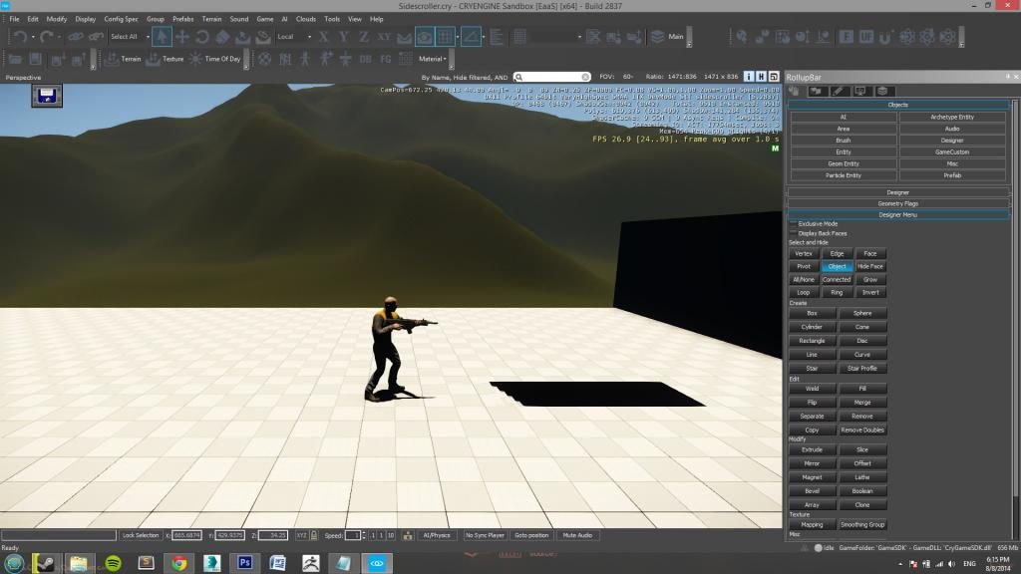Check the Display Back Faces option
The width and height of the screenshot is (1021, 574).
794,233
